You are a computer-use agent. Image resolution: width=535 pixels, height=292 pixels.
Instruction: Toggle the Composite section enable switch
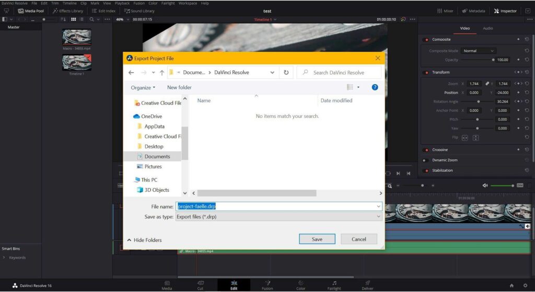point(426,40)
